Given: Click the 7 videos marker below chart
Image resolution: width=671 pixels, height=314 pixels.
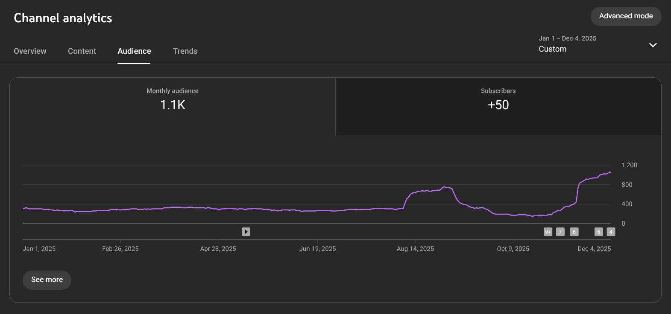Looking at the screenshot, I should point(560,232).
